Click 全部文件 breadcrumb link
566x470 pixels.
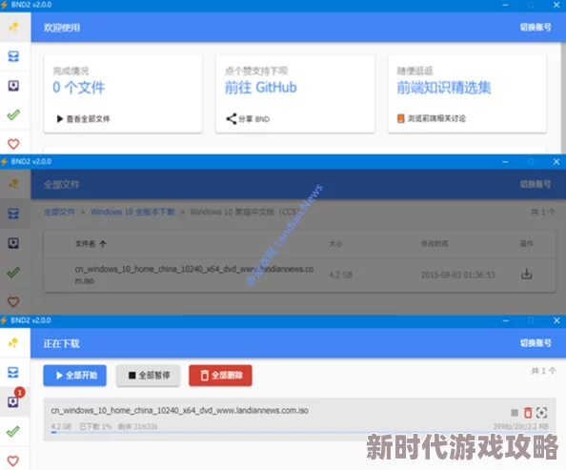click(x=60, y=212)
